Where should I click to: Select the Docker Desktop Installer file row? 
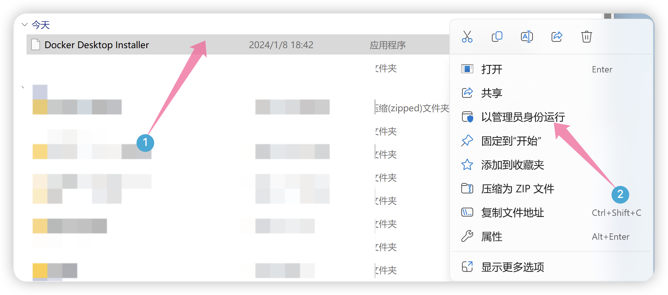[x=238, y=44]
